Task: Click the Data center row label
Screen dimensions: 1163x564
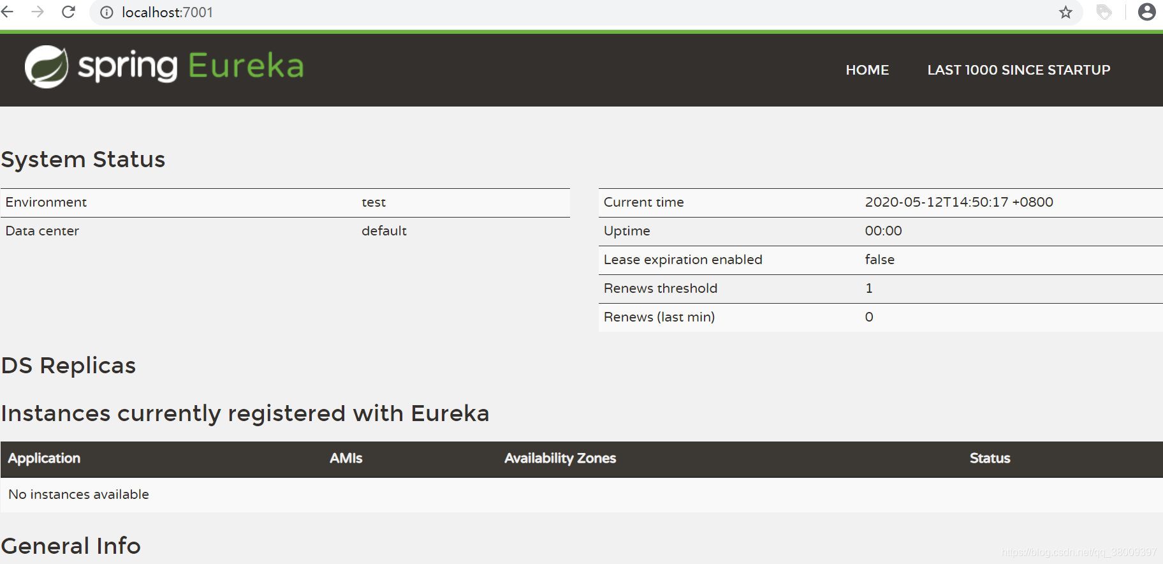Action: pos(42,231)
